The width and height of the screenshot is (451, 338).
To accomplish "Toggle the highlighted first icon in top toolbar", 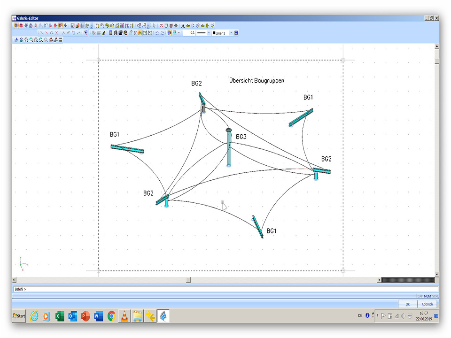I will point(16,25).
